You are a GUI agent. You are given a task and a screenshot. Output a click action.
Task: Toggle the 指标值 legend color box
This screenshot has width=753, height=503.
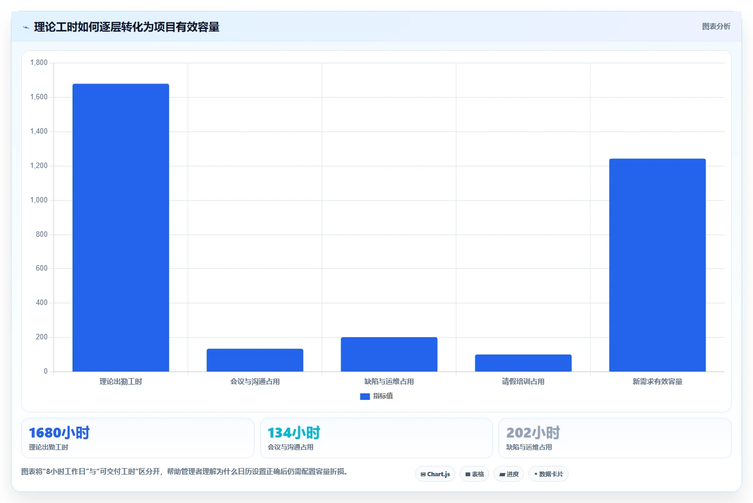[x=365, y=397]
